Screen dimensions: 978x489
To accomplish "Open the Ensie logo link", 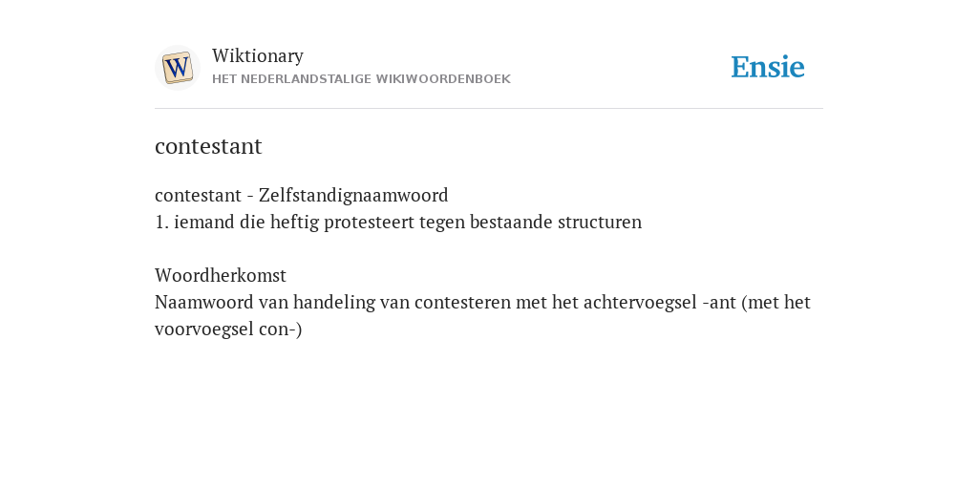I will (768, 67).
